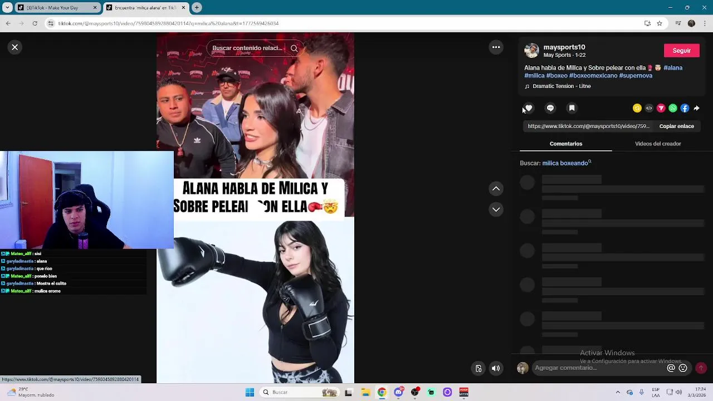This screenshot has width=713, height=401.
Task: Click the Seguir follow button
Action: point(681,50)
